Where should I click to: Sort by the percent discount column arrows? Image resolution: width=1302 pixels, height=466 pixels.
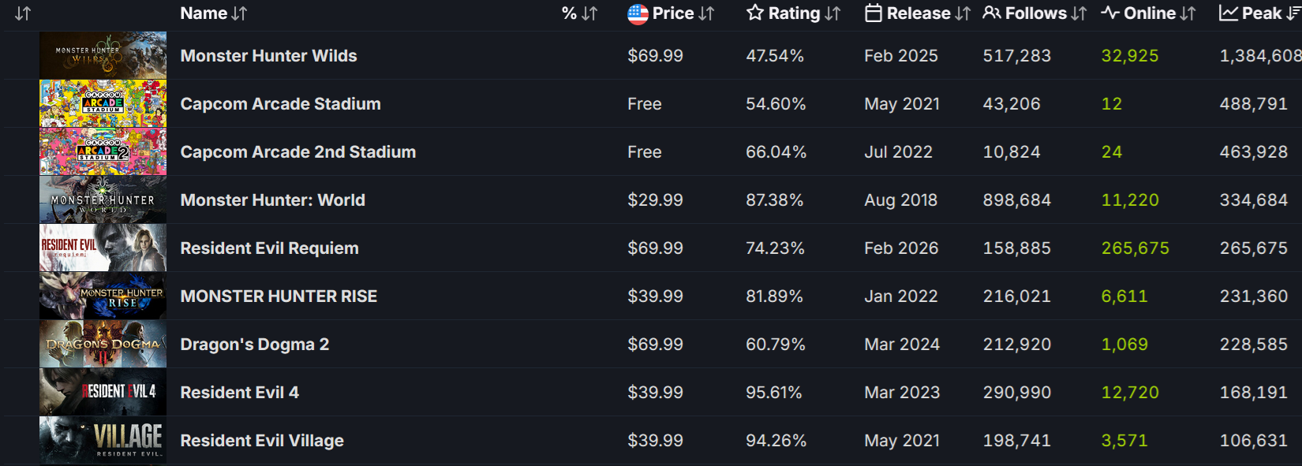coord(580,13)
